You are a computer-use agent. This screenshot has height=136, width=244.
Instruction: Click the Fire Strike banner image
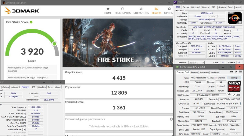(x=118, y=43)
